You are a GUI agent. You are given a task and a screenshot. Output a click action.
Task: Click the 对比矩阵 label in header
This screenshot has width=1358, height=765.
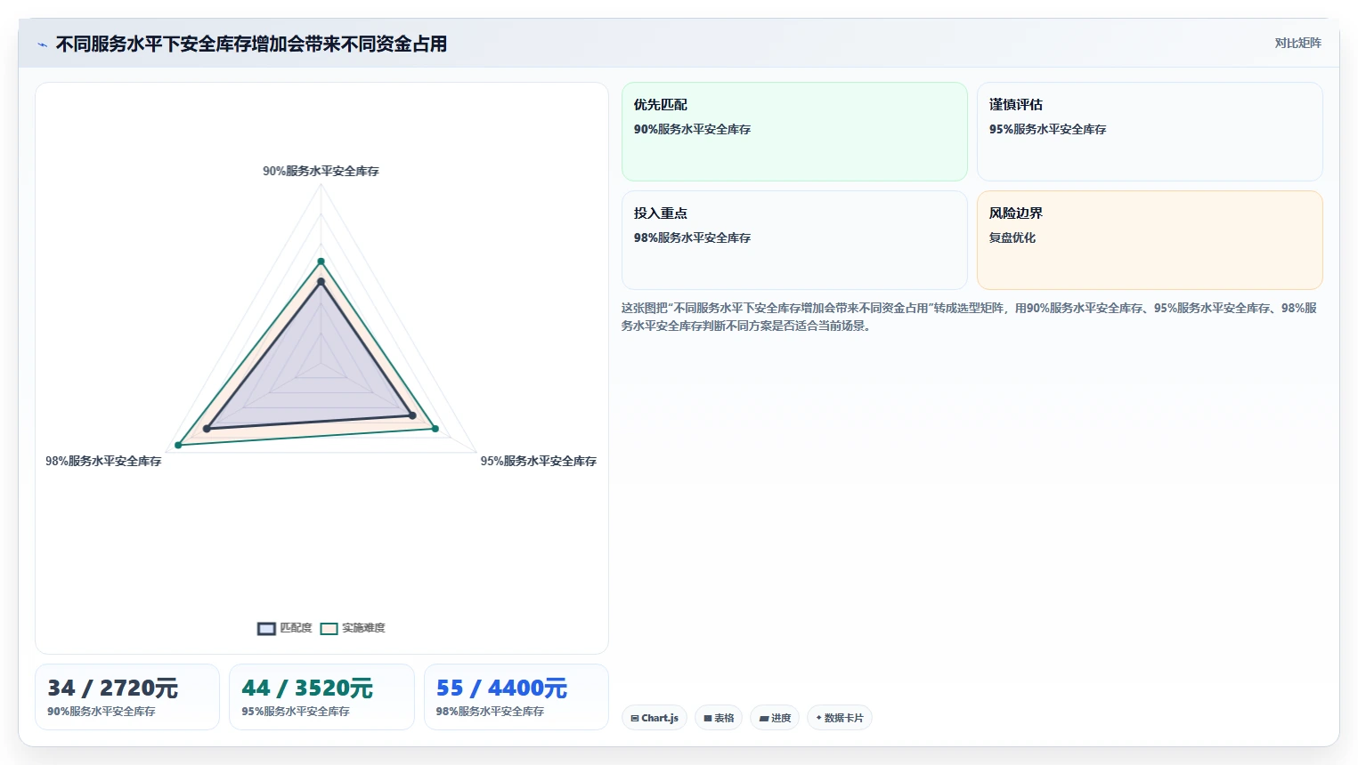pos(1297,43)
